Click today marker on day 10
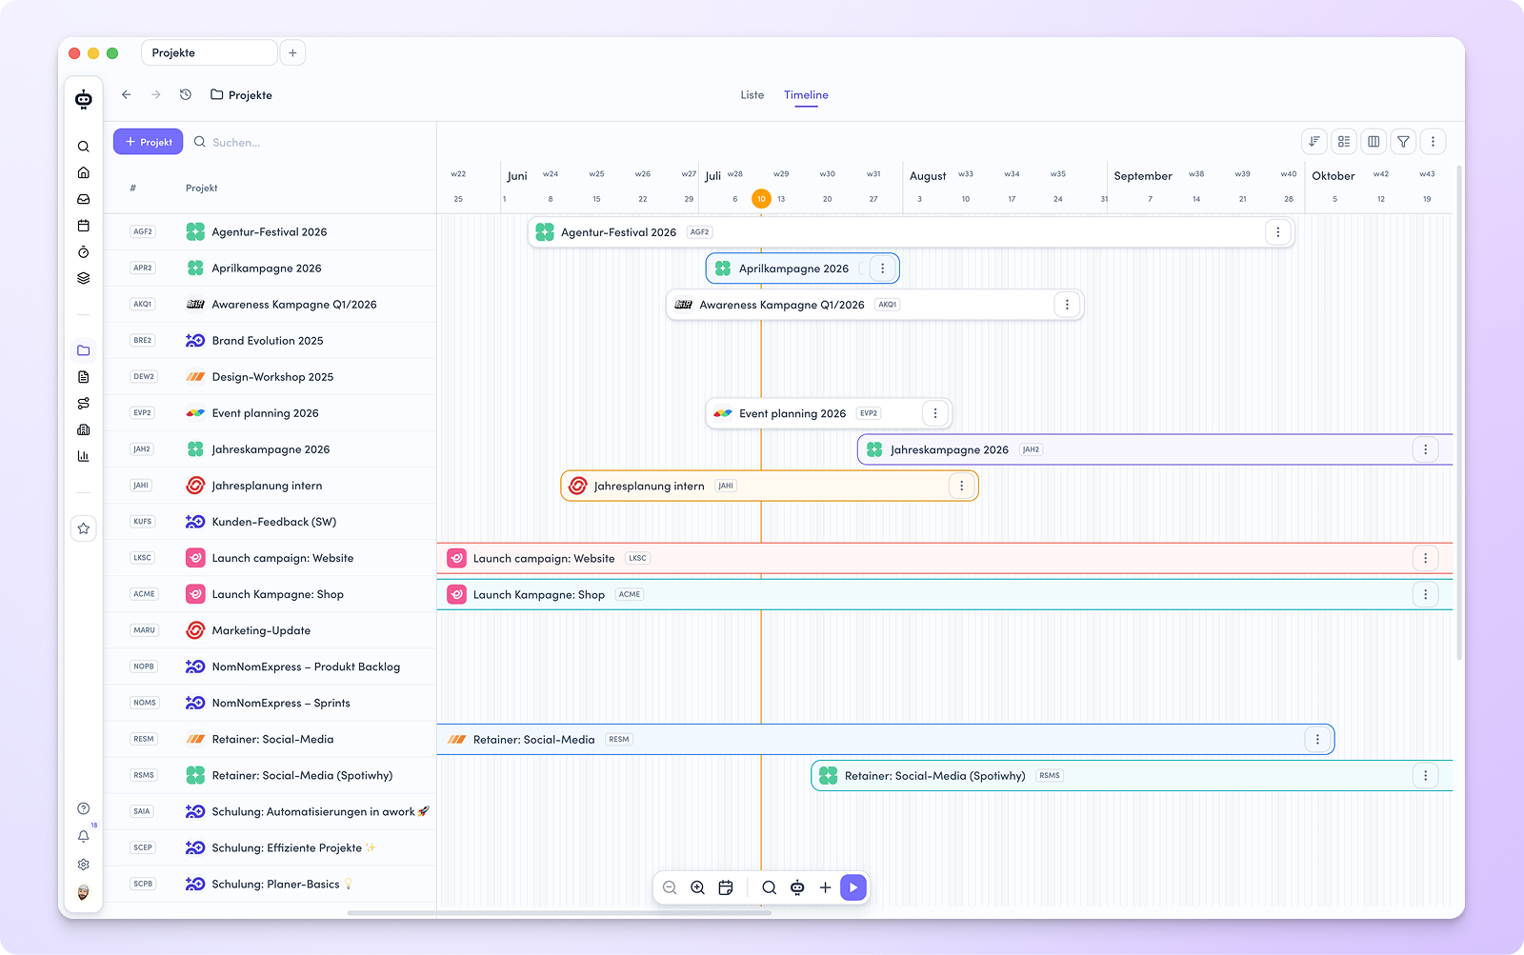1524x955 pixels. [x=761, y=199]
